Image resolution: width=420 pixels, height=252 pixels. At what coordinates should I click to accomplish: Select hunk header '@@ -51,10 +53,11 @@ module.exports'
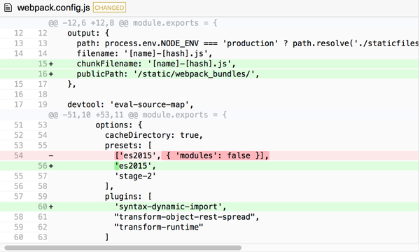click(137, 115)
